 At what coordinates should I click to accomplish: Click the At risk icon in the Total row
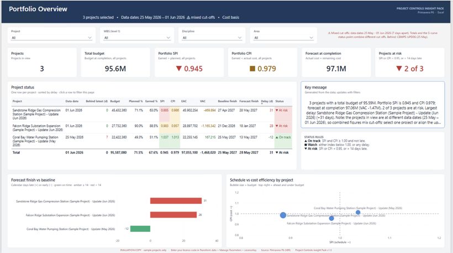point(277,153)
